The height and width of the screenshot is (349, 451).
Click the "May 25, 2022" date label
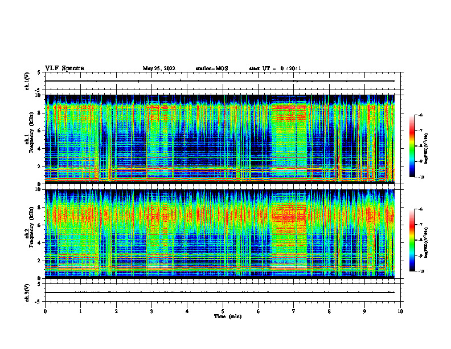(x=159, y=68)
